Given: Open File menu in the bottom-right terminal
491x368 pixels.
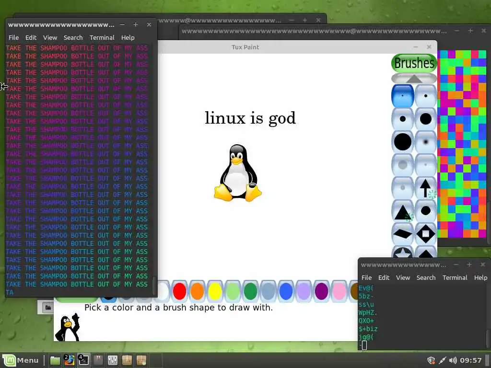Looking at the screenshot, I should click(366, 277).
